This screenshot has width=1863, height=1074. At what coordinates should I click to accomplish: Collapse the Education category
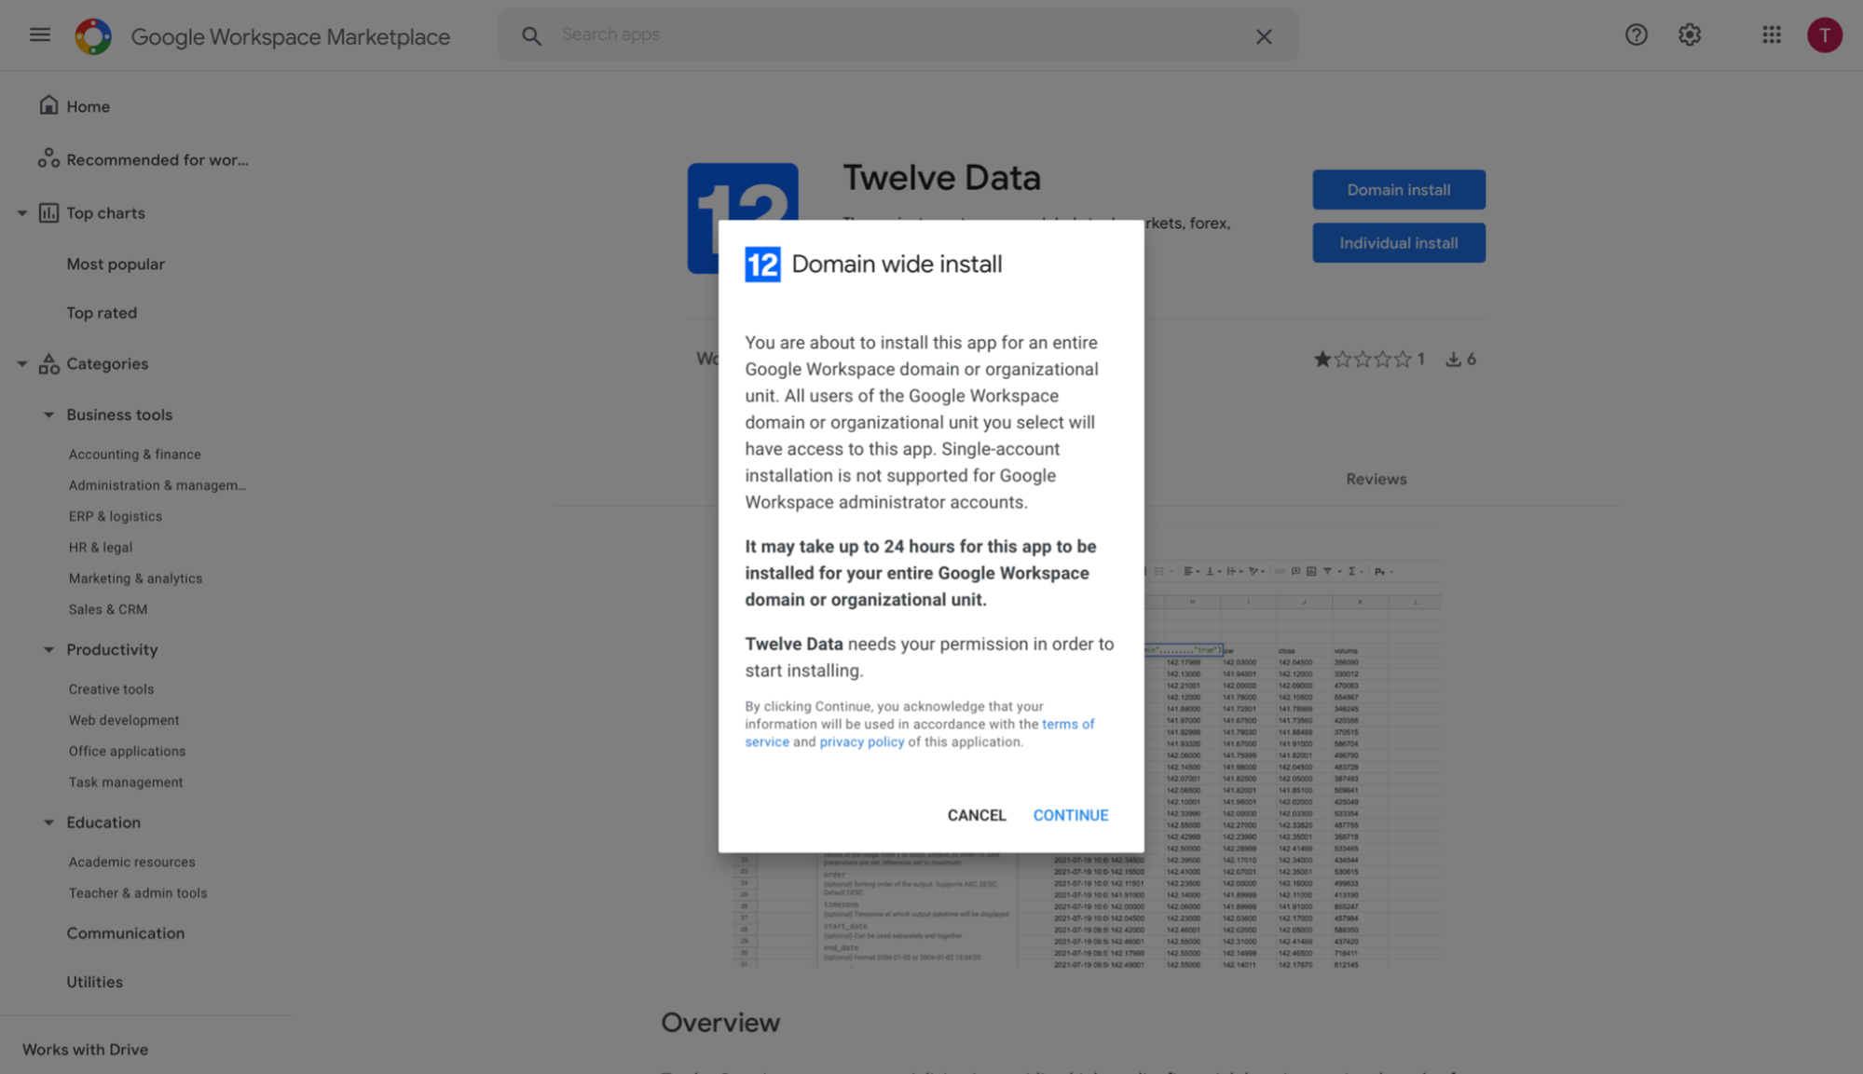point(48,822)
